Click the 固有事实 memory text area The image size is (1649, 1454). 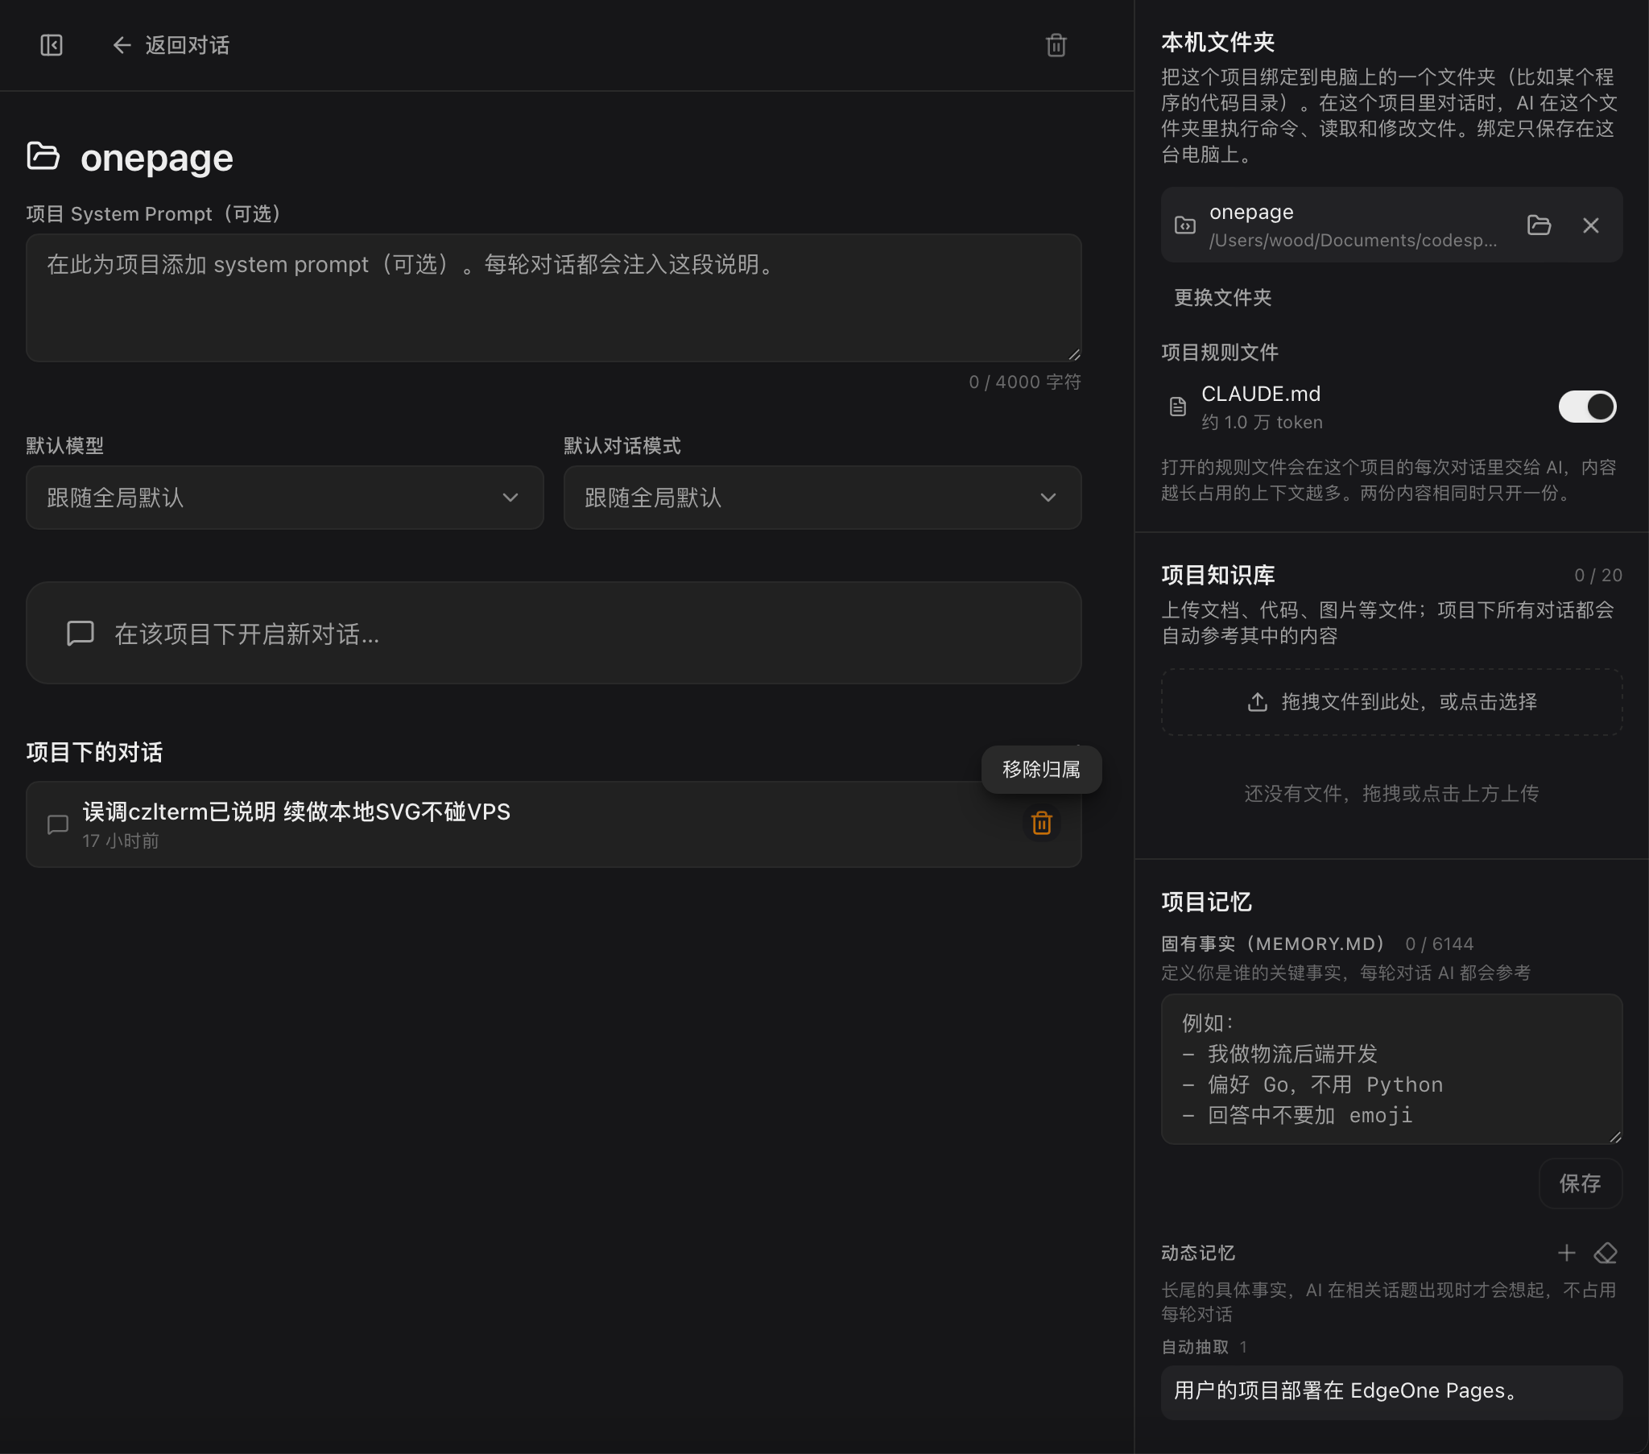click(x=1391, y=1069)
